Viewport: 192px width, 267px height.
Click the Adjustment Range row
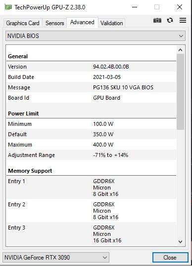tap(92, 155)
